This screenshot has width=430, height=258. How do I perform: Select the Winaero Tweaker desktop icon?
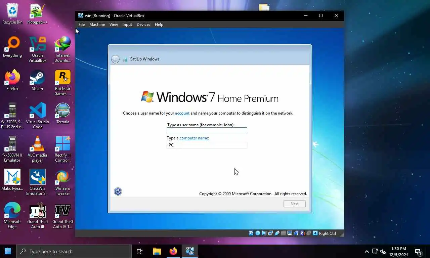pos(63,182)
